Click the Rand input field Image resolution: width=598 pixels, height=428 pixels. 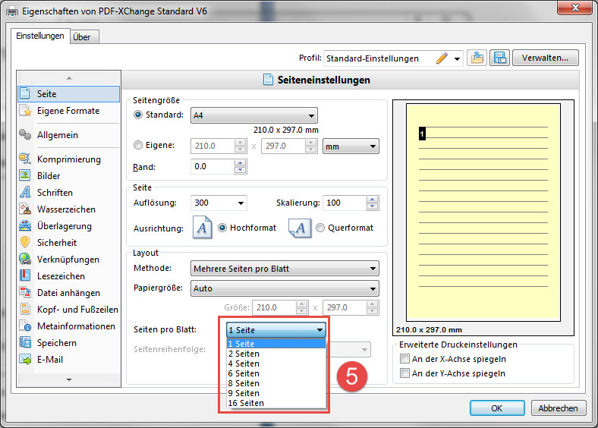point(212,167)
